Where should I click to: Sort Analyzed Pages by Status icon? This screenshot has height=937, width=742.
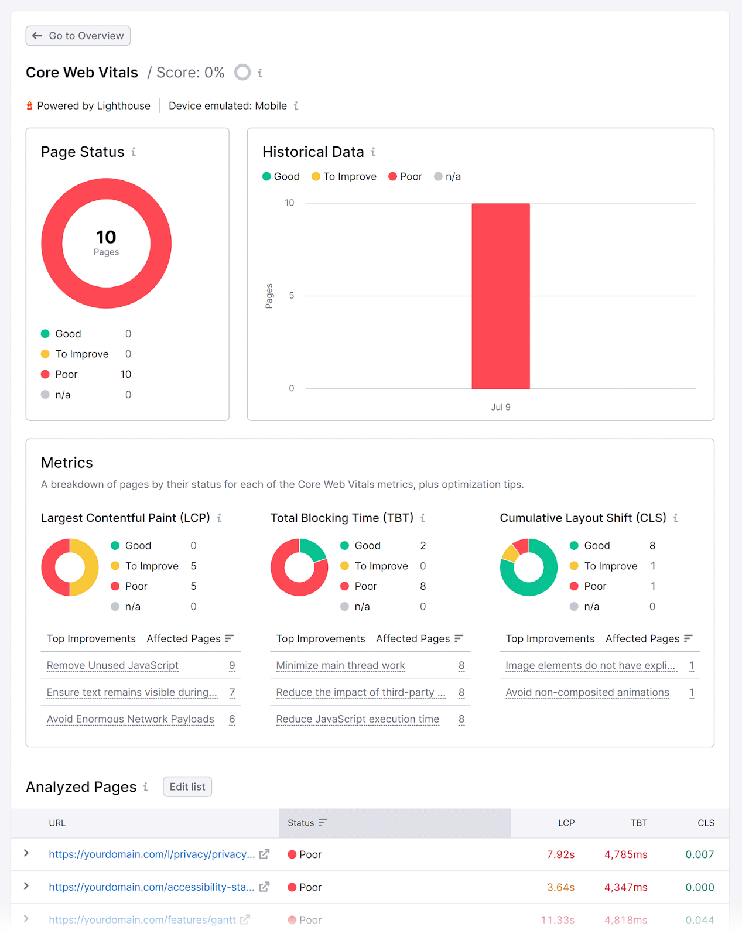[323, 823]
